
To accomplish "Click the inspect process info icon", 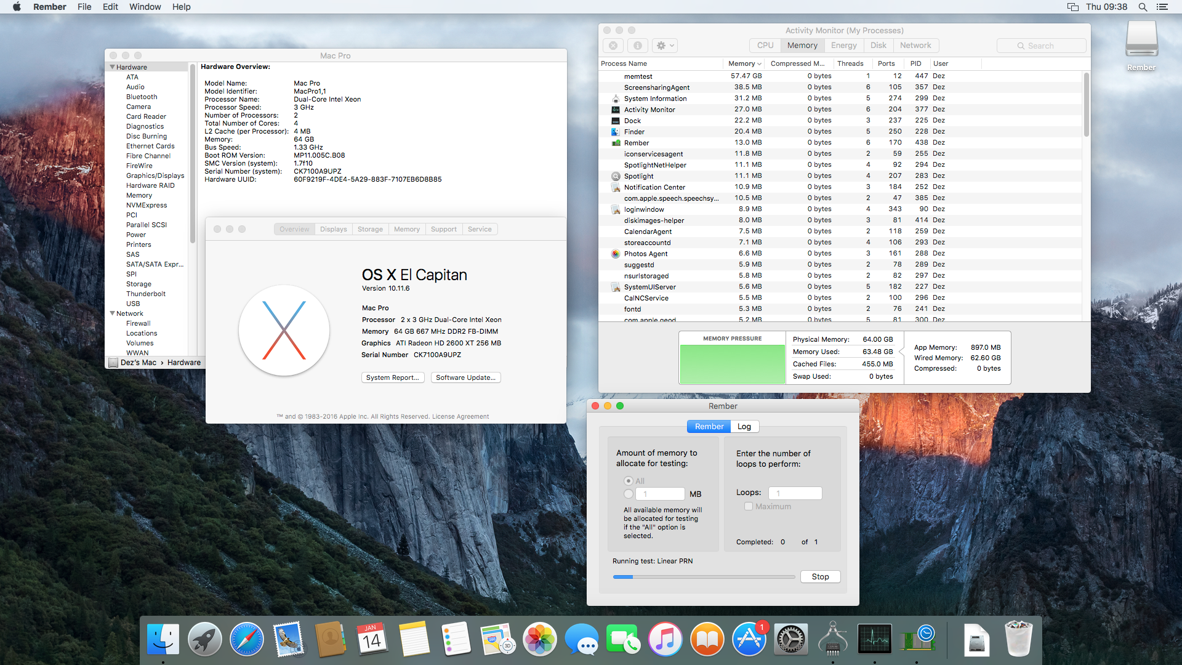I will (x=638, y=46).
